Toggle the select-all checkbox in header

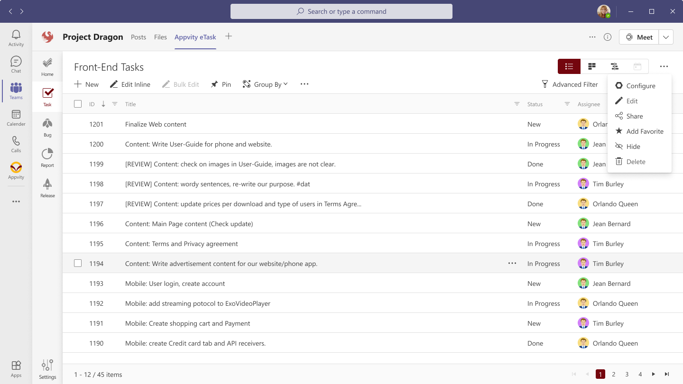(78, 104)
